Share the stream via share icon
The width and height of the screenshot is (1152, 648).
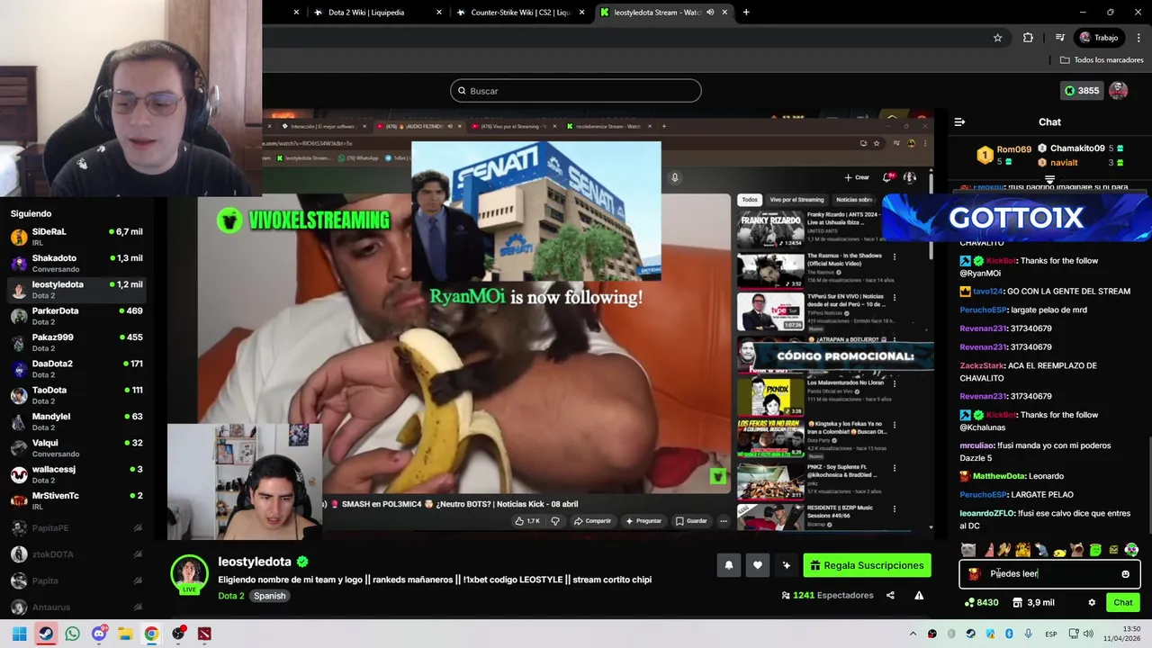click(x=890, y=595)
